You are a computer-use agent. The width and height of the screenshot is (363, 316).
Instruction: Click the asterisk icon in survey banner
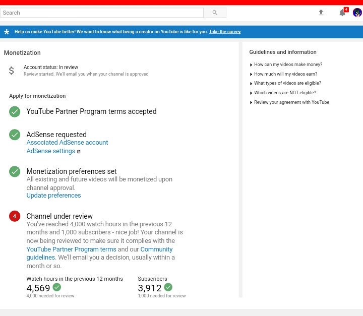coord(7,32)
